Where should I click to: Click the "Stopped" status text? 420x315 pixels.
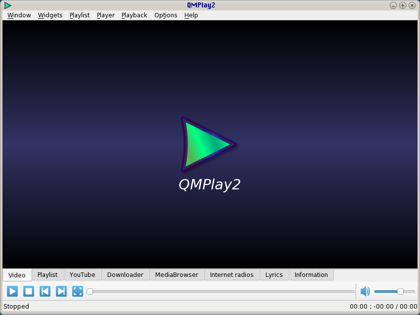[16, 307]
